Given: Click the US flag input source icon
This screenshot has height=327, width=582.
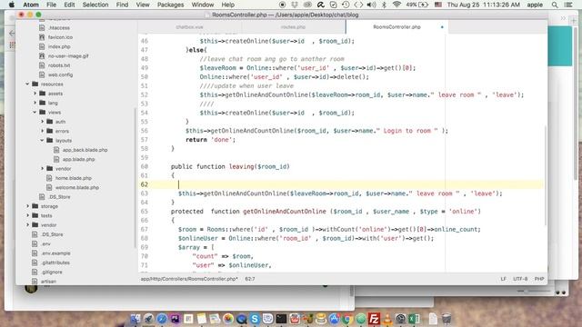Looking at the screenshot, I should click(x=438, y=5).
